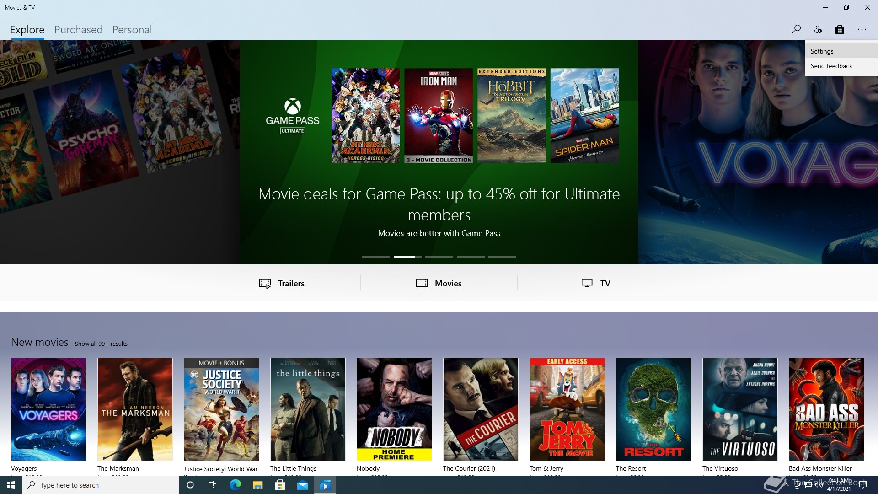Launch Microsoft Edge from the taskbar

coord(235,485)
